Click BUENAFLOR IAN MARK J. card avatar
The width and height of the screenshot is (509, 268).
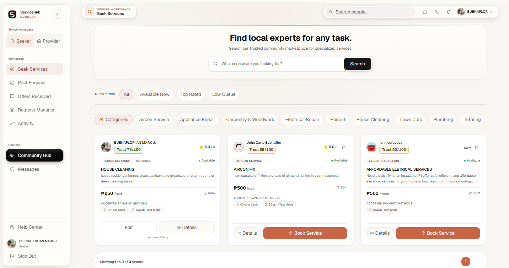click(x=106, y=147)
